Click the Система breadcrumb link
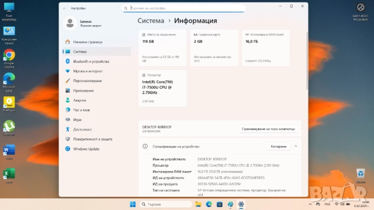This screenshot has width=374, height=210. click(151, 21)
